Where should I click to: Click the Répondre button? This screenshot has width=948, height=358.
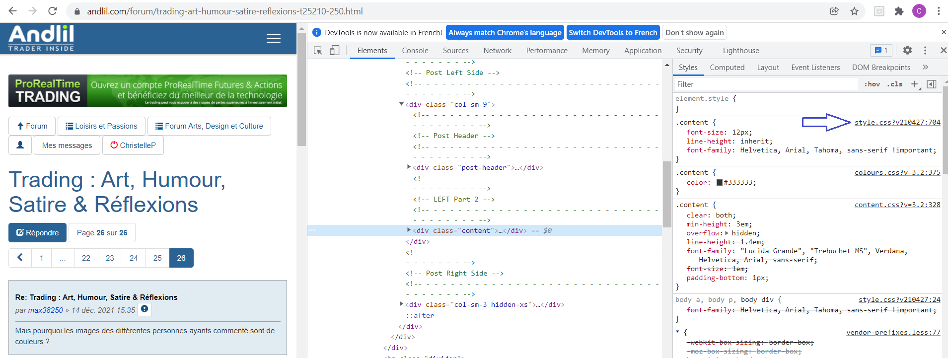pyautogui.click(x=37, y=233)
